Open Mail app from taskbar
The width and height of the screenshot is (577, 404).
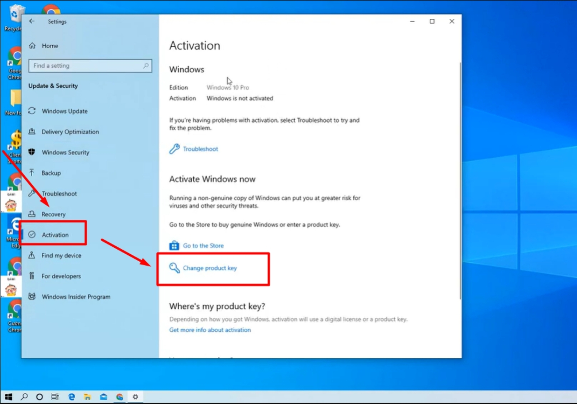click(103, 397)
